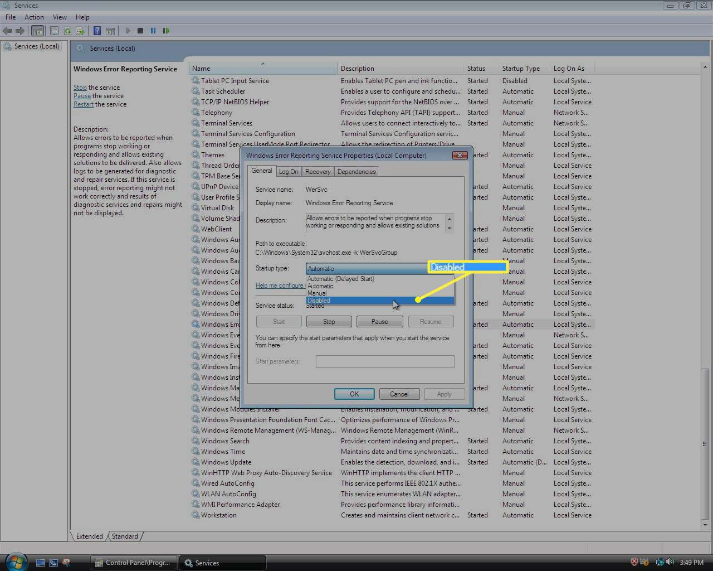This screenshot has height=571, width=713.
Task: Click the volume speaker tray icon
Action: tap(670, 562)
